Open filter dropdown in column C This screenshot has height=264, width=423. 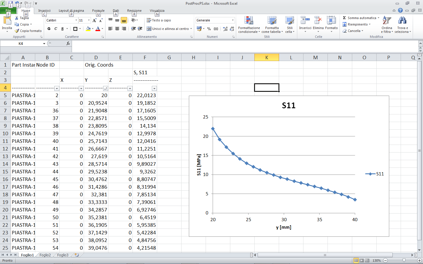[81, 88]
